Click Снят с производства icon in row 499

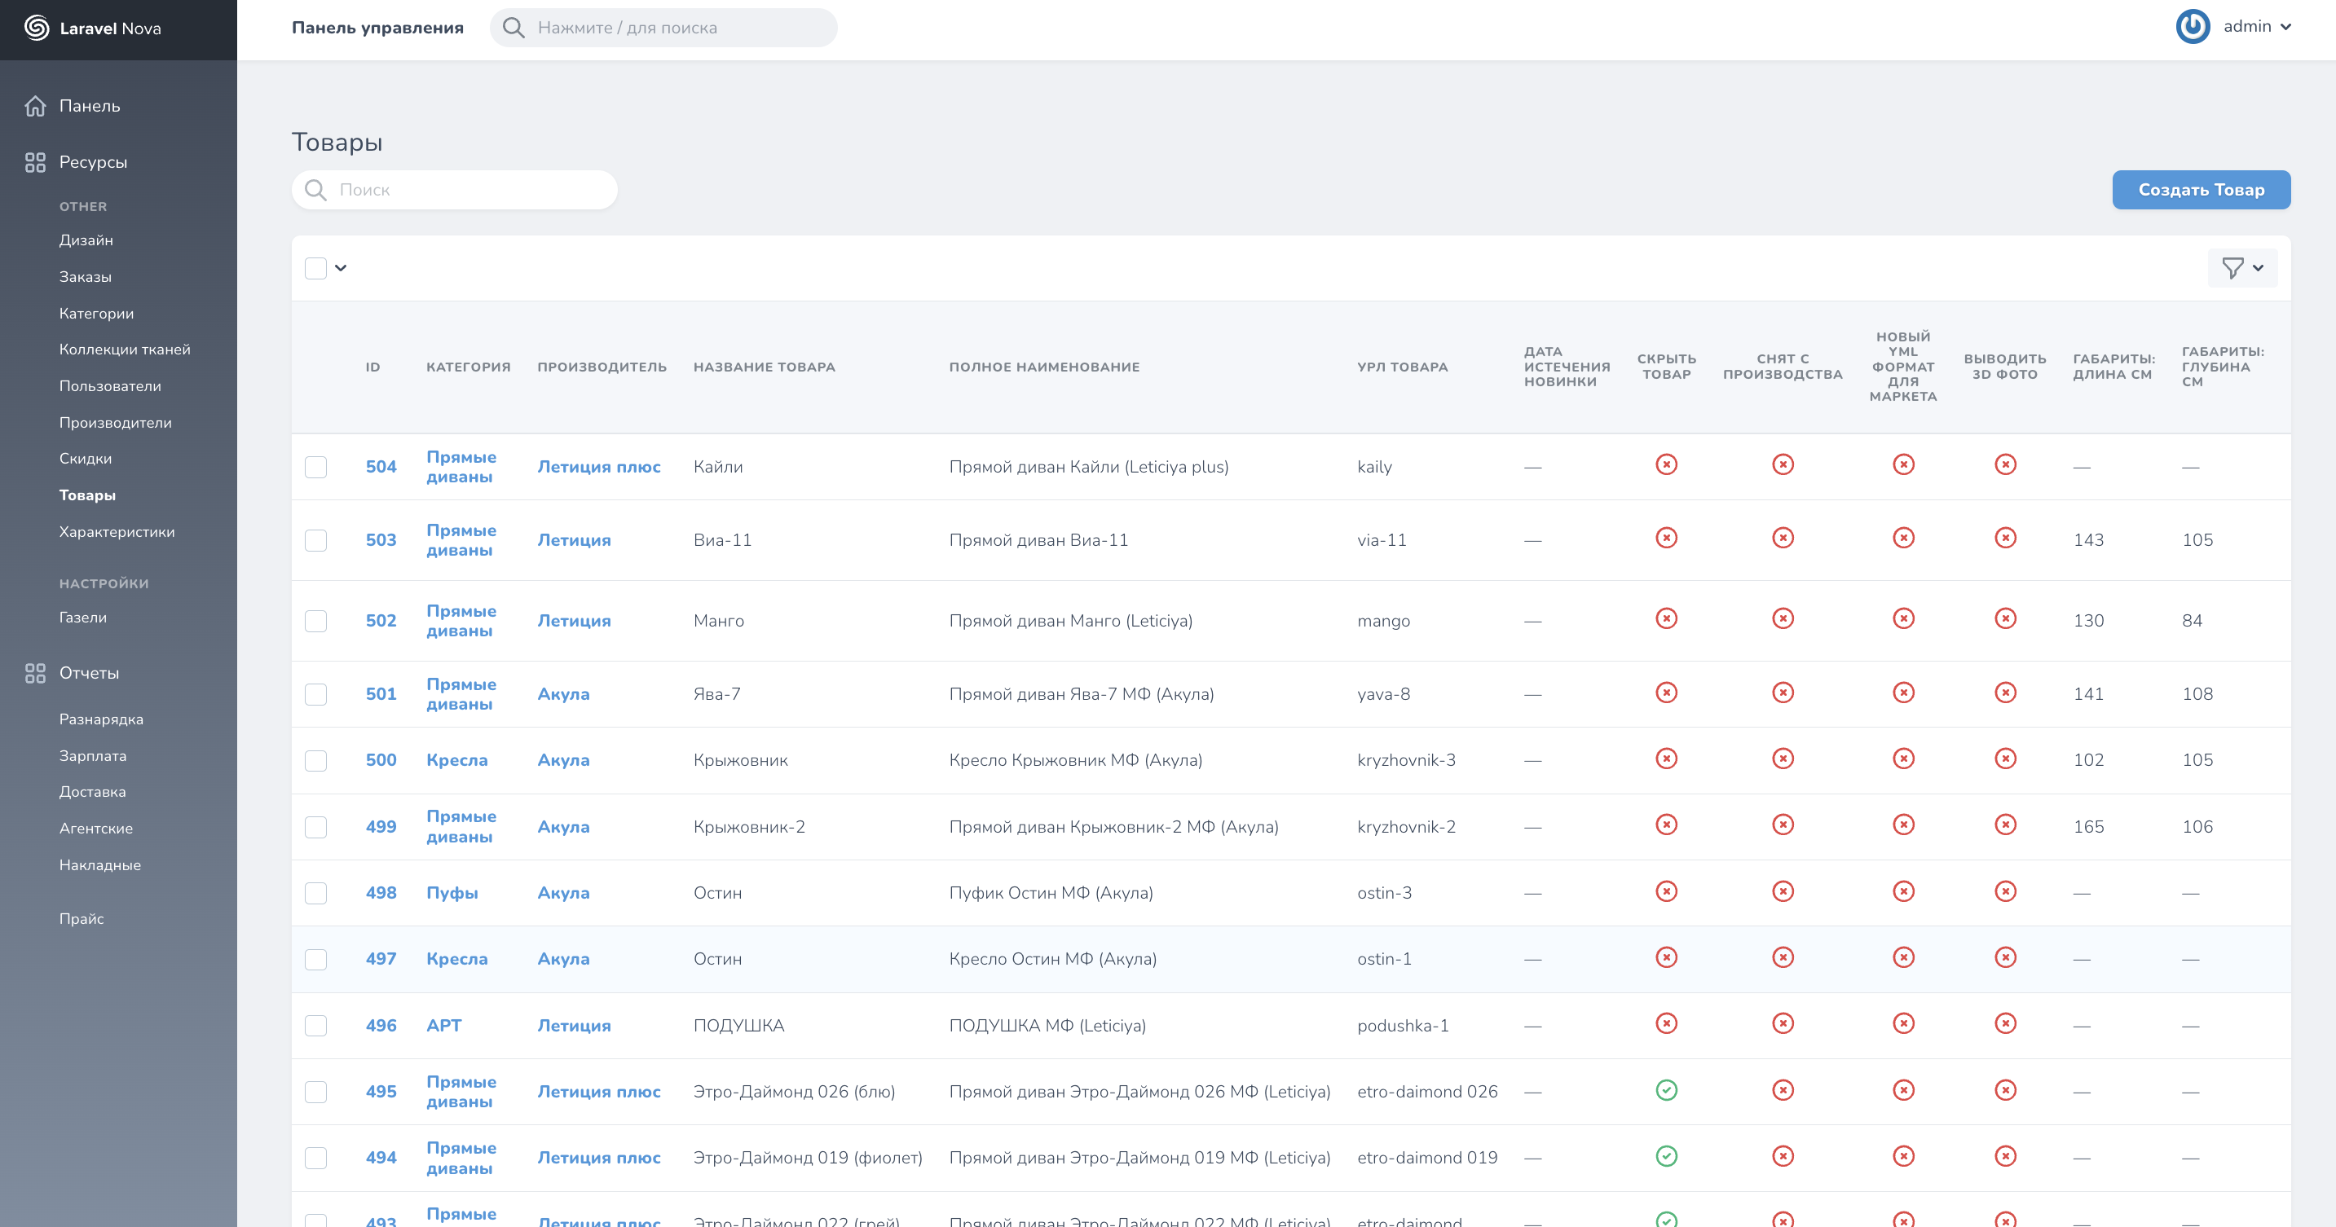(1783, 825)
